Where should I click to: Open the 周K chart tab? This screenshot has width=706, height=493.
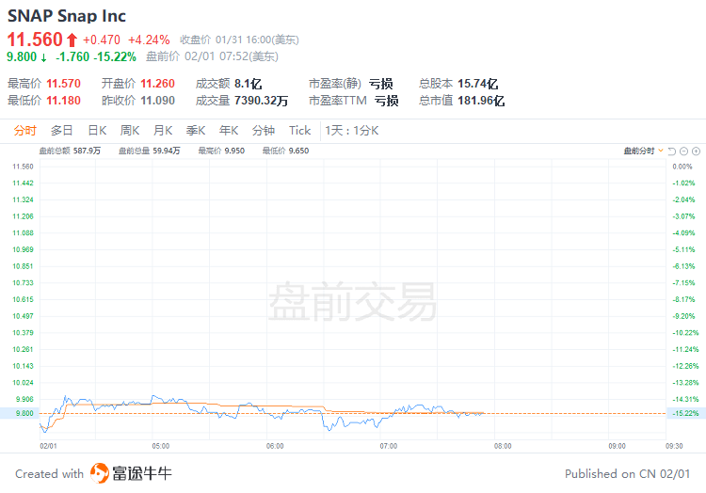pos(130,131)
